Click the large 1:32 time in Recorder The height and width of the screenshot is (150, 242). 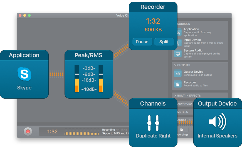click(153, 21)
